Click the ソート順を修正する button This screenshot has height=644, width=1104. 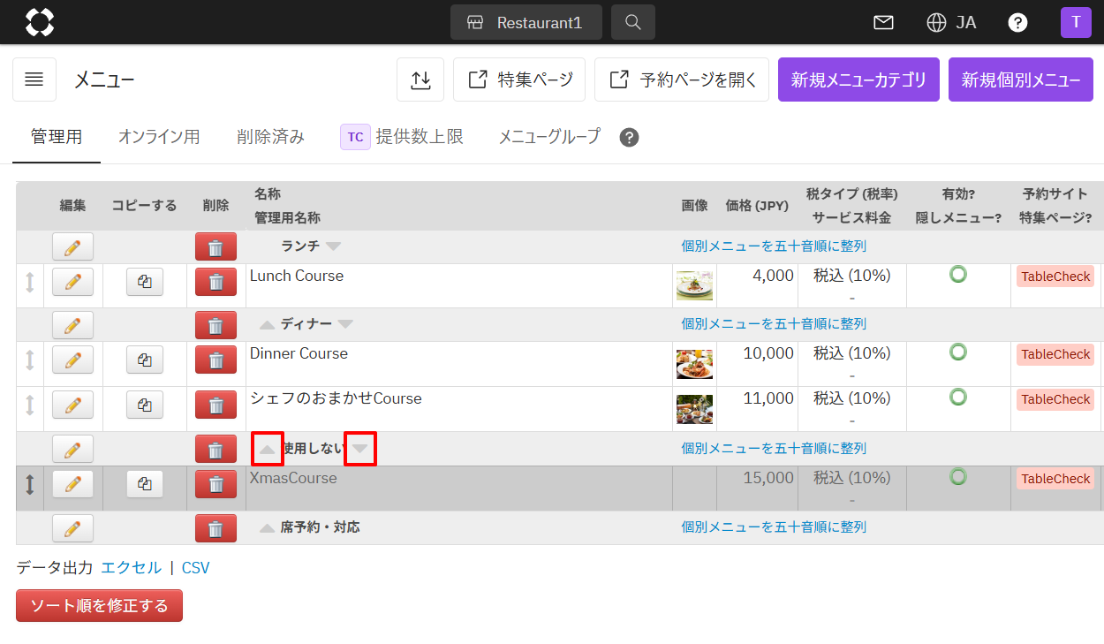click(99, 606)
